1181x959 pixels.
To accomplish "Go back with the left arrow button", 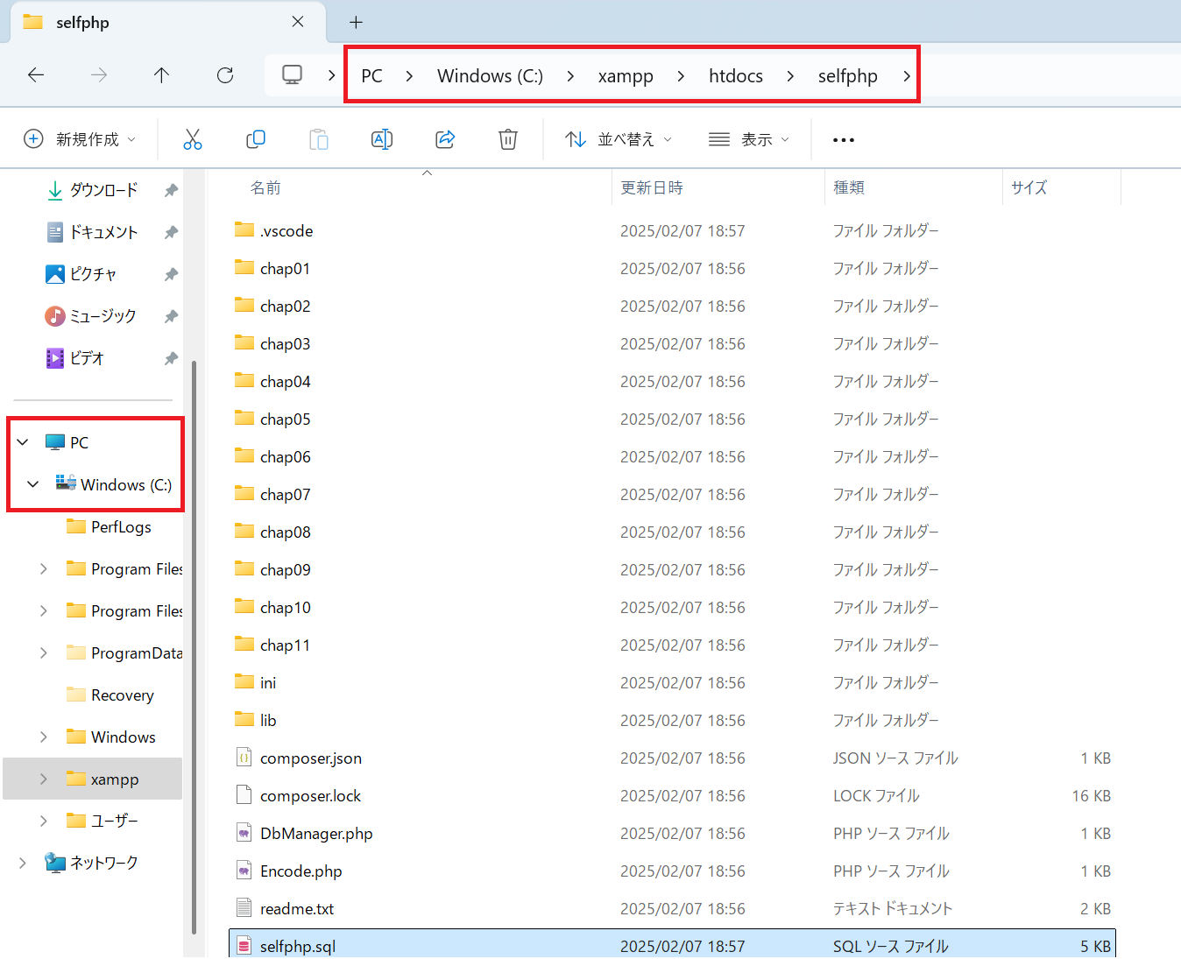I will pos(36,75).
